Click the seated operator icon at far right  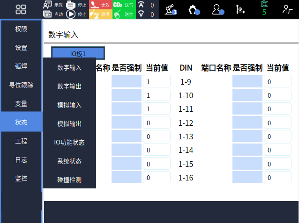tap(287, 9)
